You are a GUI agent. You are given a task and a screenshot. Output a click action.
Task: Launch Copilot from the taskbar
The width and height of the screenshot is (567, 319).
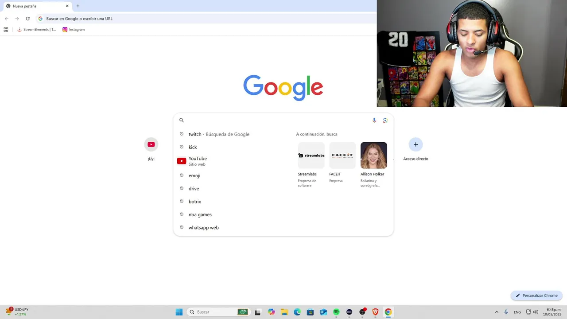coord(271,312)
